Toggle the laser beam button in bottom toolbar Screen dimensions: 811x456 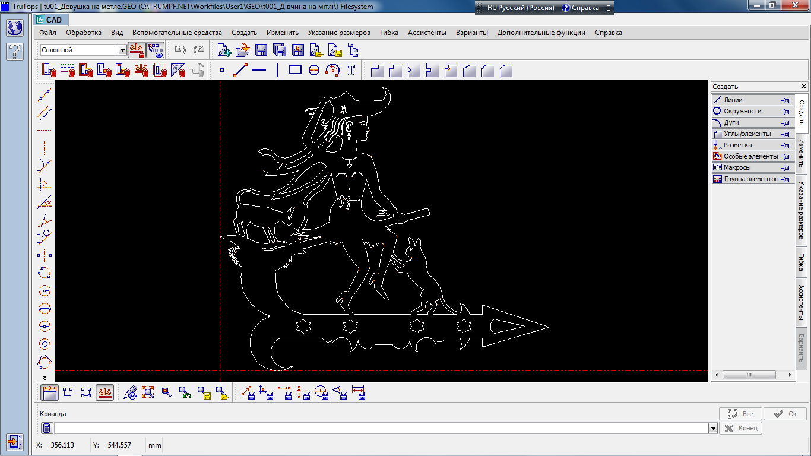tap(105, 392)
